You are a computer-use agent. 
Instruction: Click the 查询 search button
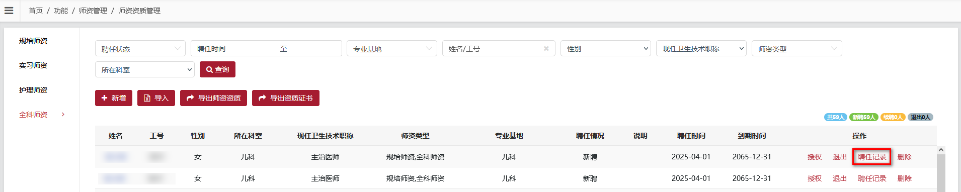point(217,69)
